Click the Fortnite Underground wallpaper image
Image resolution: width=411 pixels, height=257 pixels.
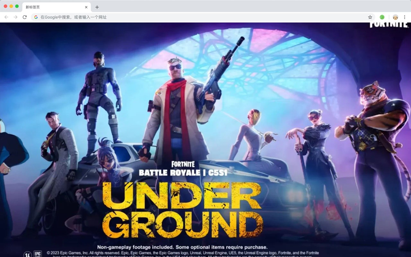click(205, 140)
